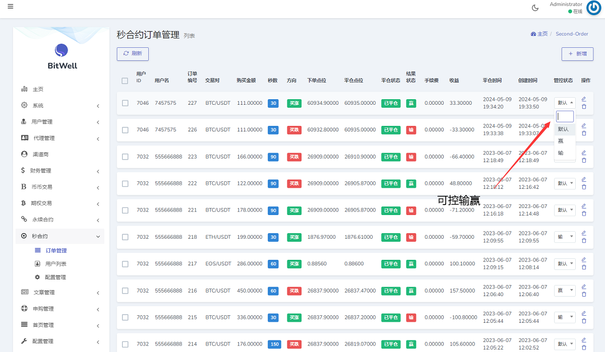Screen dimensions: 605x352
Task: Delete order 217 using trash icon
Action: tap(584, 267)
